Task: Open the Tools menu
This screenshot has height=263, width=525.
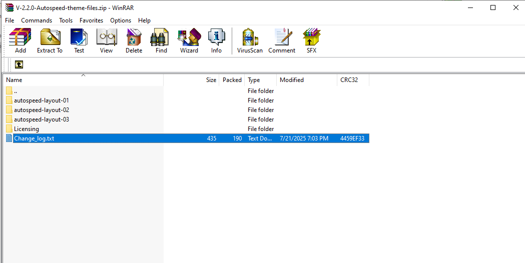Action: 66,20
